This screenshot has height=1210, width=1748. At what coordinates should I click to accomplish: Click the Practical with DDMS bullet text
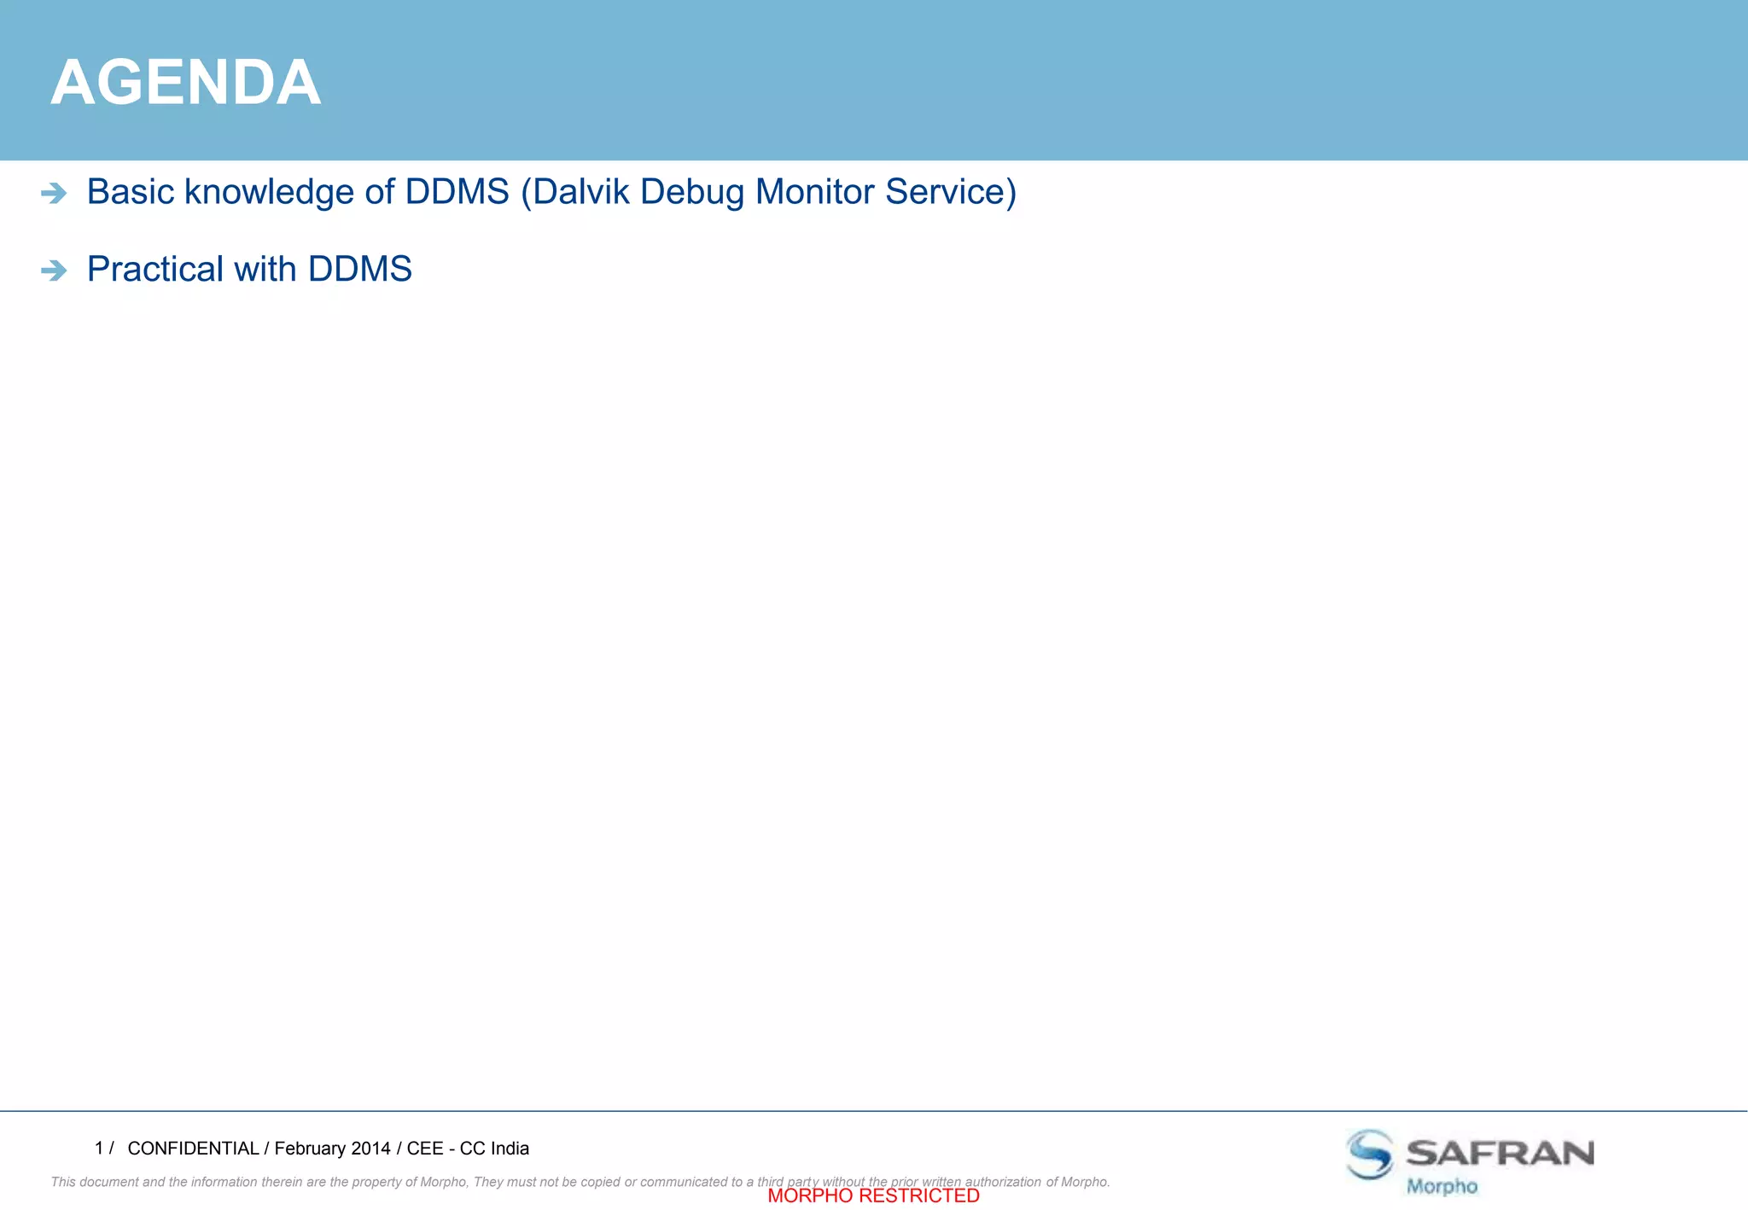[249, 270]
